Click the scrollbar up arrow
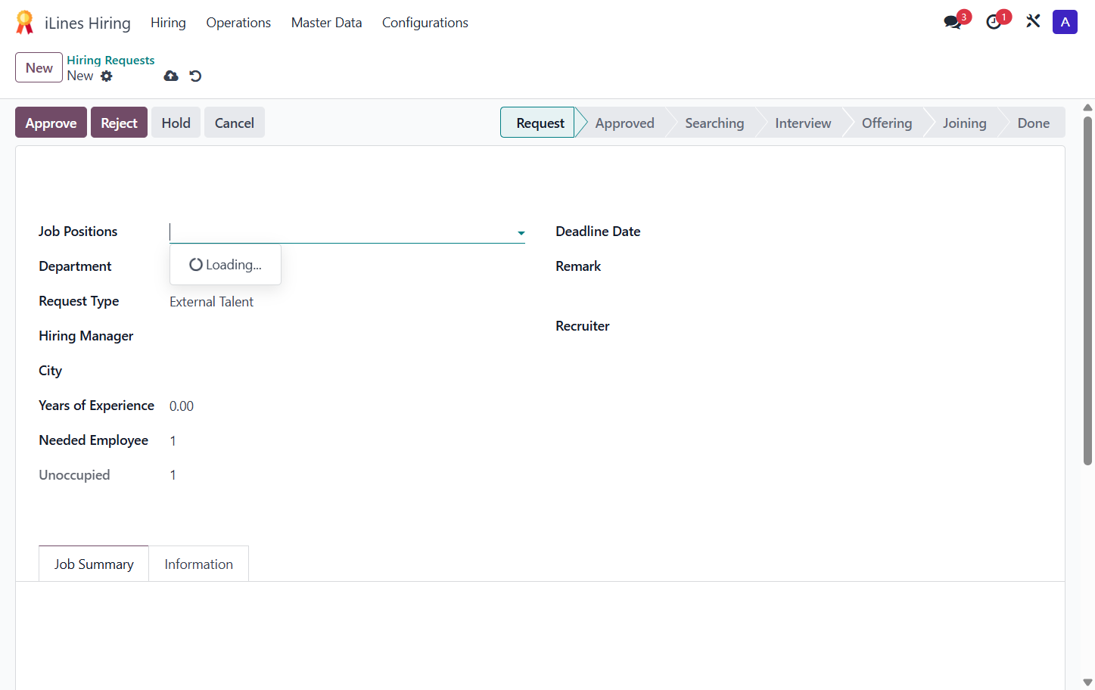This screenshot has height=690, width=1095. (1087, 107)
